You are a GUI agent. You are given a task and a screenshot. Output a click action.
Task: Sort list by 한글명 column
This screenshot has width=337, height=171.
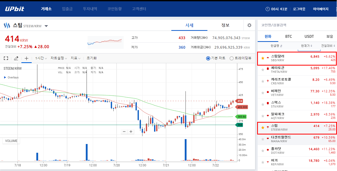[276, 46]
